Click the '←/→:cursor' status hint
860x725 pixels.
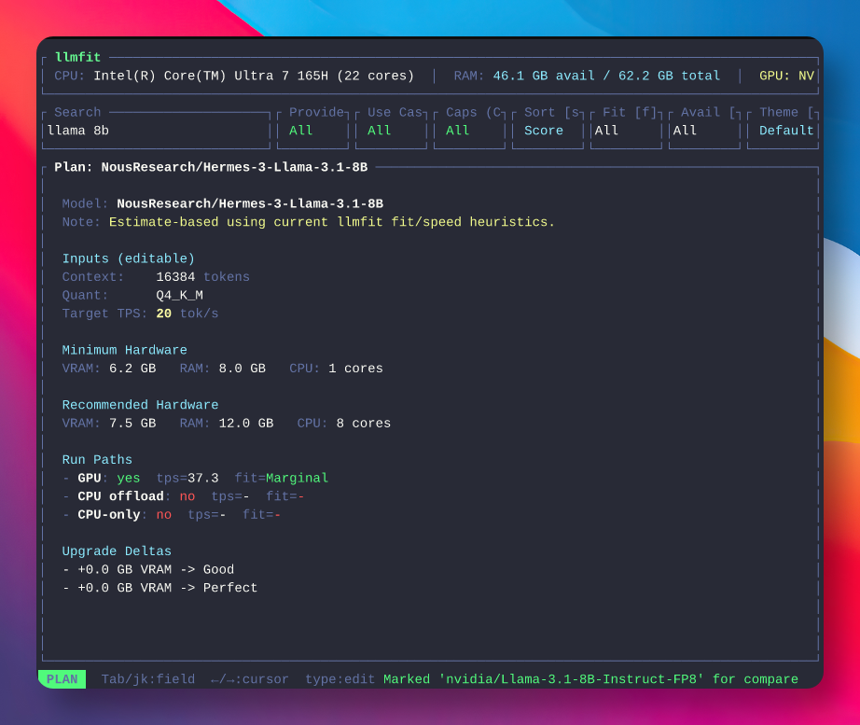[x=250, y=679]
